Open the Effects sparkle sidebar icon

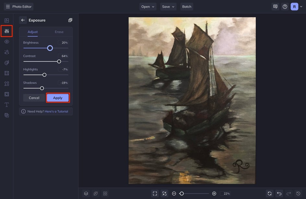click(6, 52)
